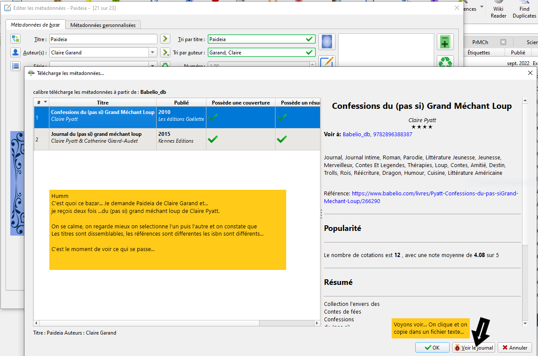
Task: Click the 2010 Les éditions Goélette cell
Action: click(181, 117)
